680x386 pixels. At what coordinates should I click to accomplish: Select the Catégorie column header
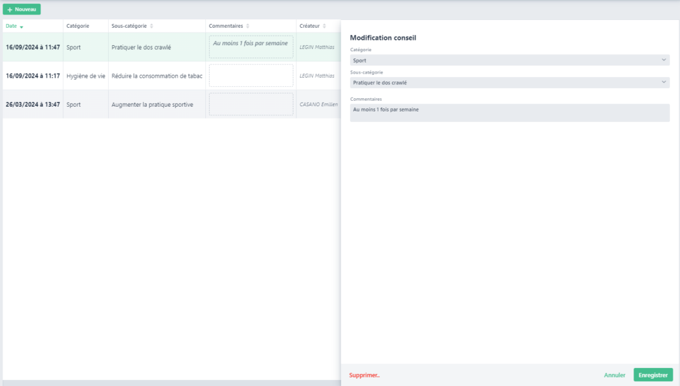(78, 26)
